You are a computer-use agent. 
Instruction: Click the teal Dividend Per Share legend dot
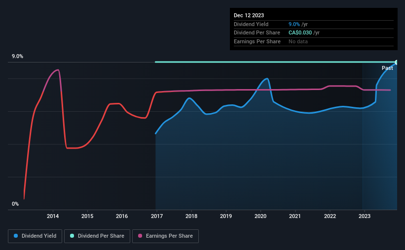click(x=72, y=236)
